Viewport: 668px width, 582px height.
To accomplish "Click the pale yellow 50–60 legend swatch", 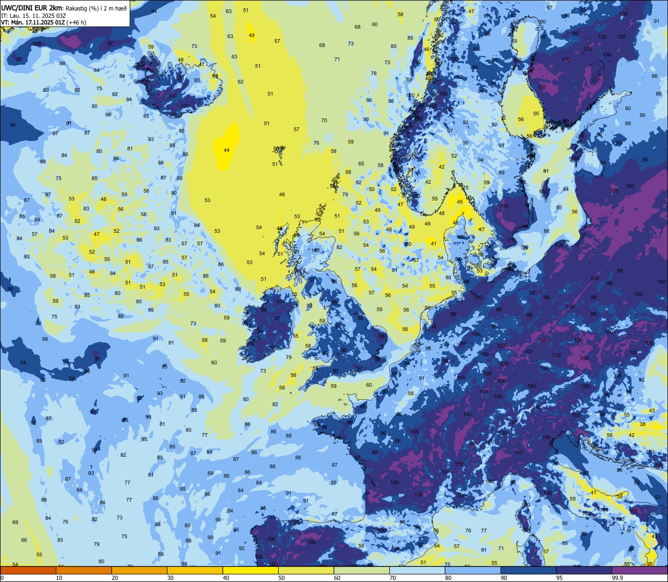I will (x=306, y=571).
